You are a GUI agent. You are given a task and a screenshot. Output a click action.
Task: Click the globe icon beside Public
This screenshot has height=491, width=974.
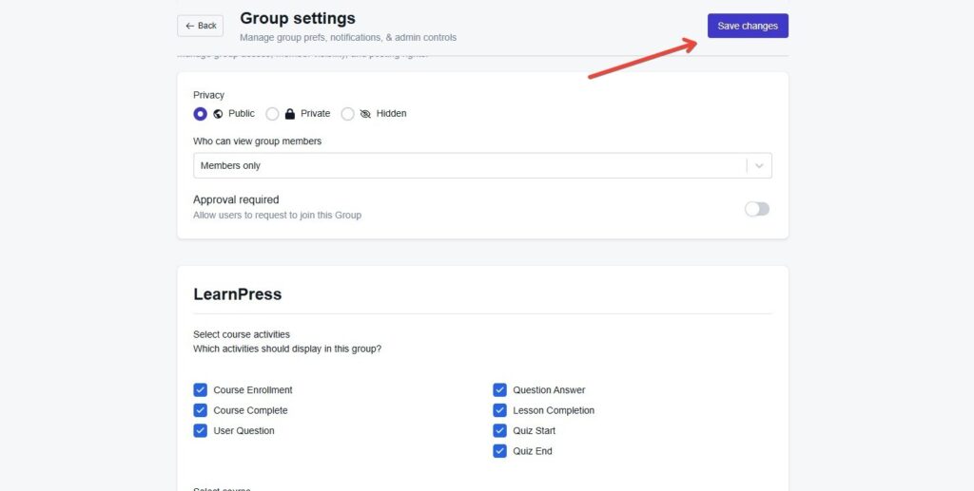click(x=218, y=114)
